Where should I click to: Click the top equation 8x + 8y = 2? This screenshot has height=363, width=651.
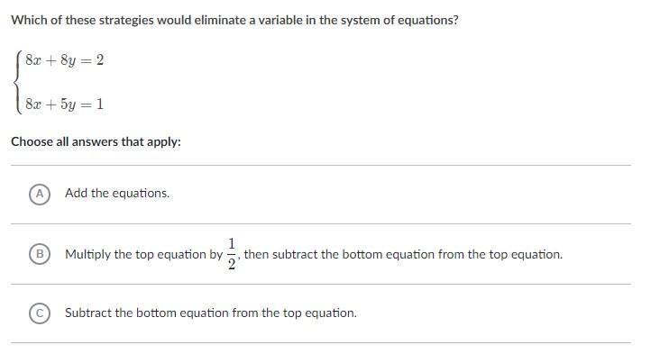tap(65, 60)
